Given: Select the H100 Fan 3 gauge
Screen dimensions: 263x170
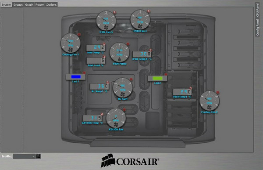Looking at the screenshot, I should pos(106,21).
